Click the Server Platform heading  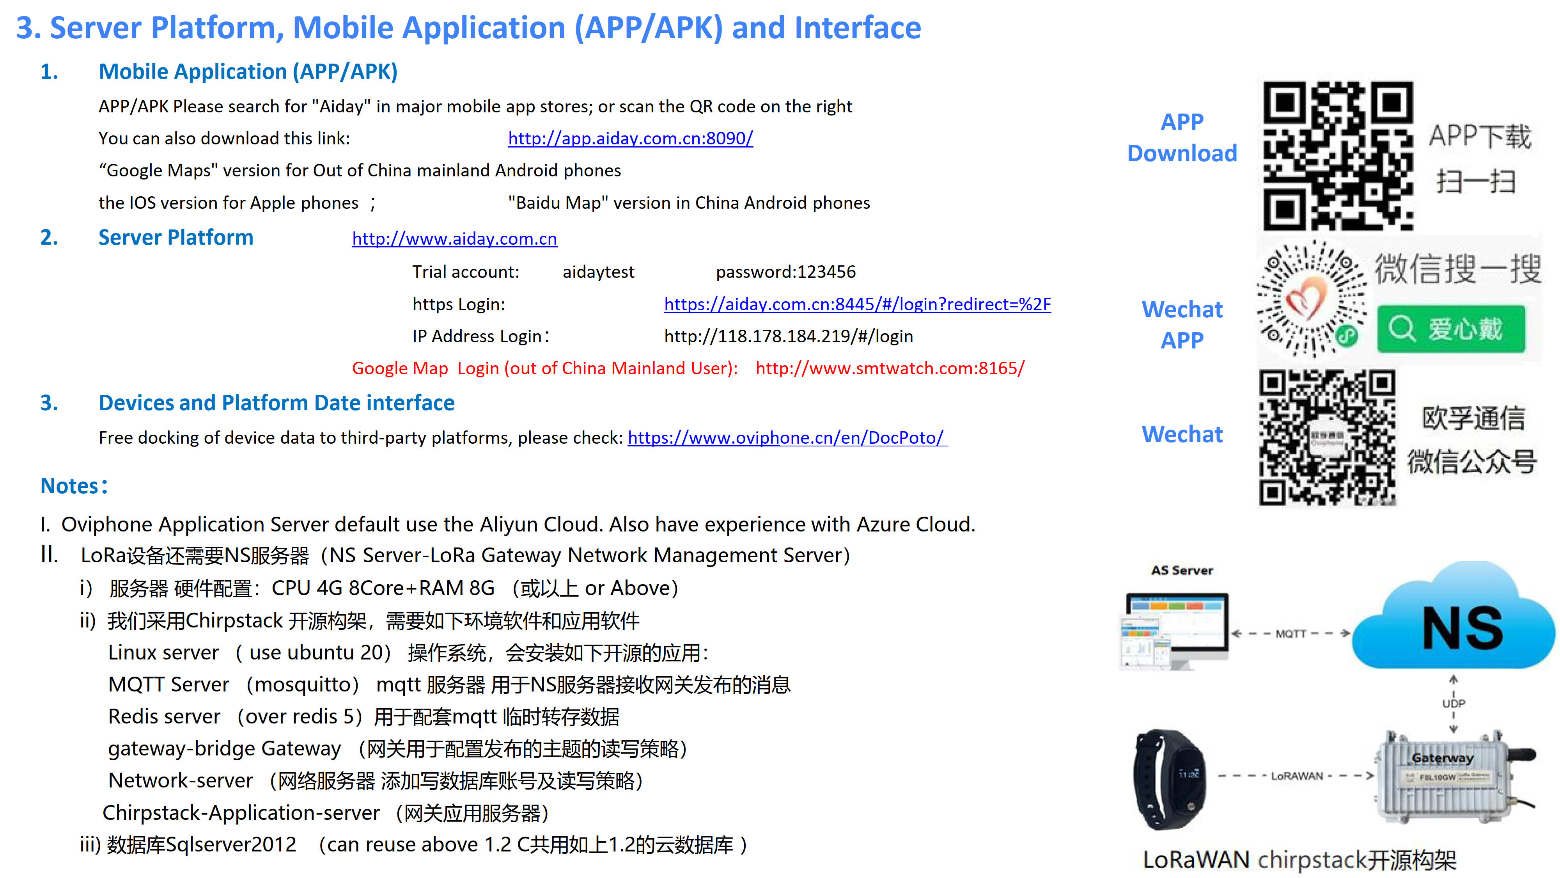click(x=175, y=238)
